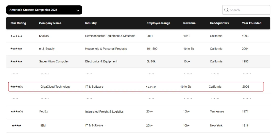Click IBM in the company list
The width and height of the screenshot is (274, 139).
(43, 126)
